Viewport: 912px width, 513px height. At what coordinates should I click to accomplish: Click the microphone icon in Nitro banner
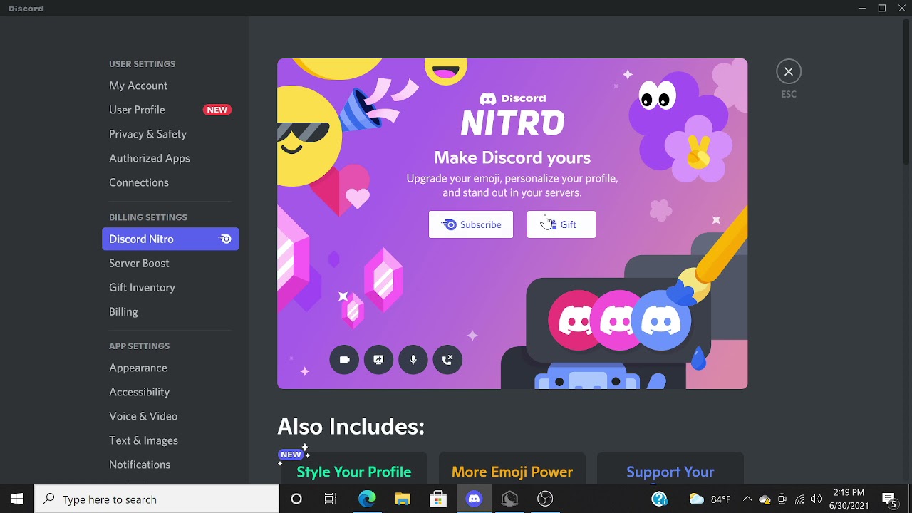[x=413, y=360]
